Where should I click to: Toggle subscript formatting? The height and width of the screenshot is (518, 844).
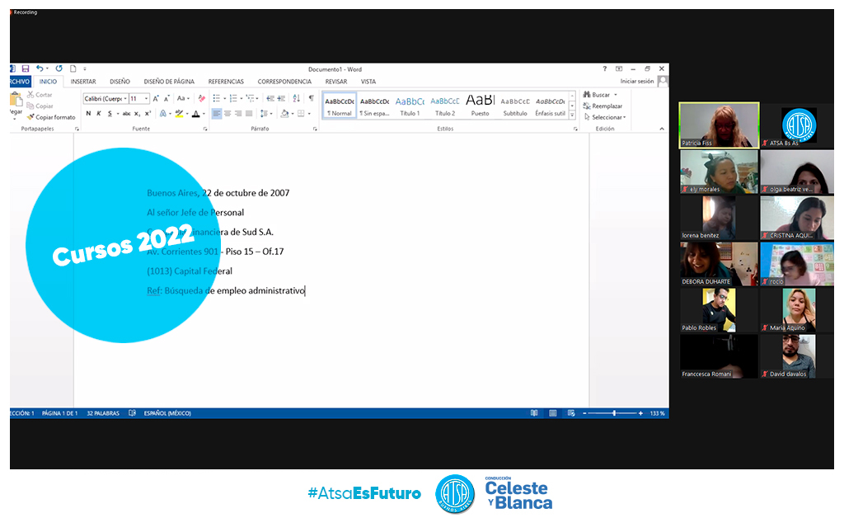137,114
